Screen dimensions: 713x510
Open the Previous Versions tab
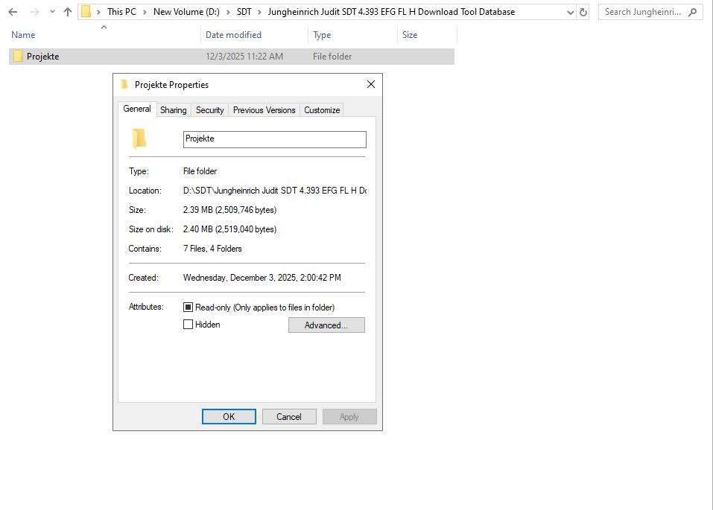tap(264, 109)
